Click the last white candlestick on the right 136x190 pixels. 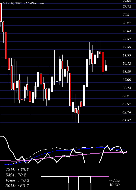106,68
